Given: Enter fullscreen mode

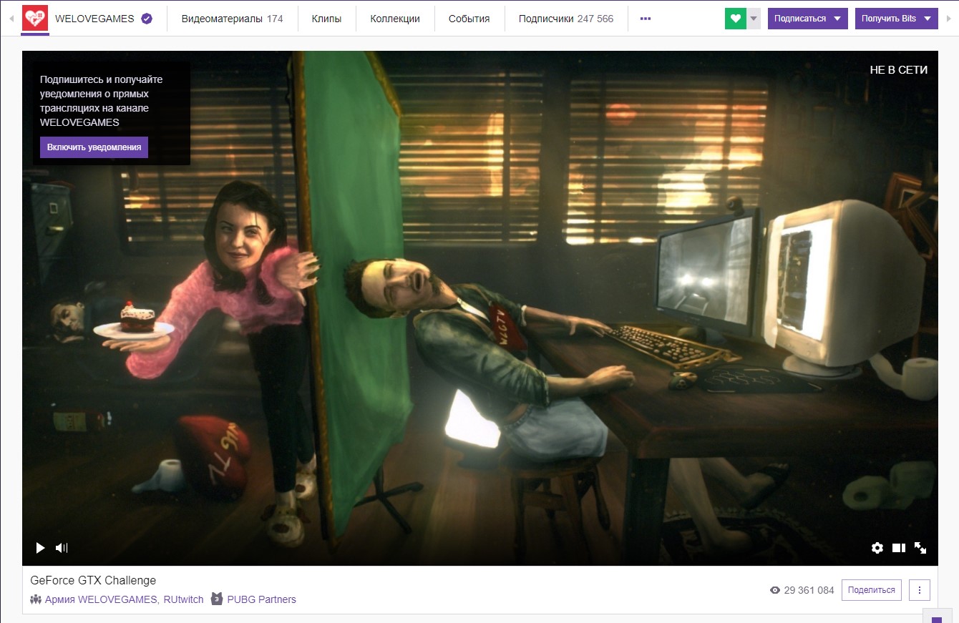Looking at the screenshot, I should (920, 548).
